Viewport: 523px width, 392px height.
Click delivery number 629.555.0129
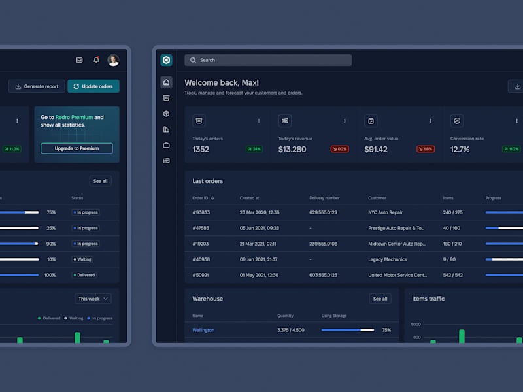(x=323, y=212)
